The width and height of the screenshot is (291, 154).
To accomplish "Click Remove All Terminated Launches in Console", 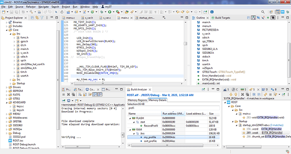I will pos(73,94).
